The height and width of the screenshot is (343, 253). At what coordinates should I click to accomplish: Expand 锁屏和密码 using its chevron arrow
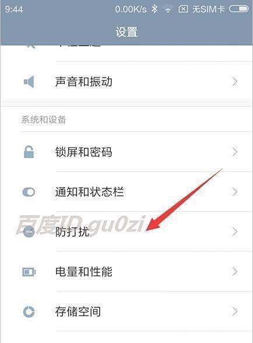pyautogui.click(x=235, y=152)
